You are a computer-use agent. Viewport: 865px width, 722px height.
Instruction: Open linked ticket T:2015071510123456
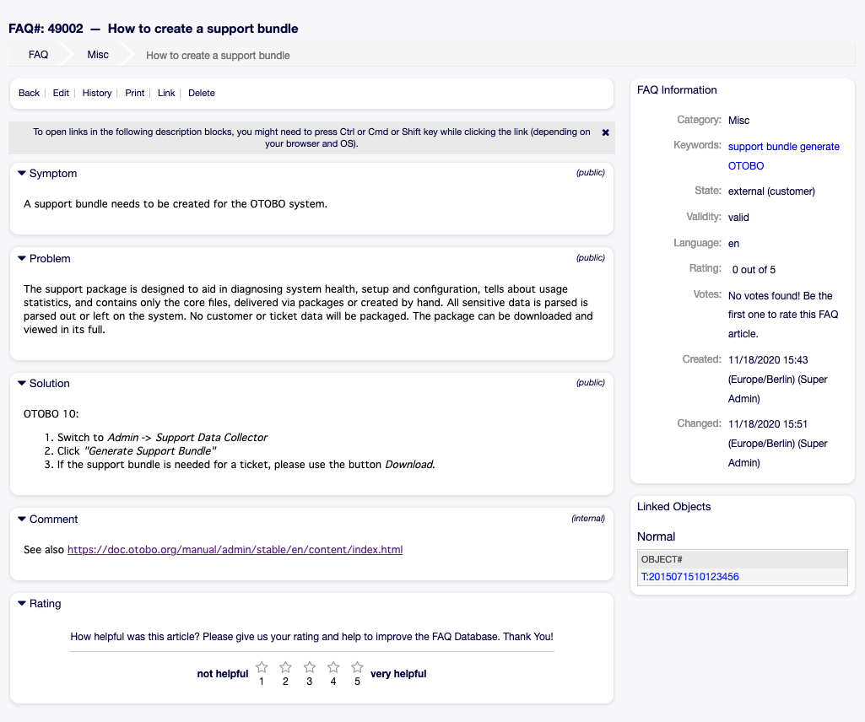pyautogui.click(x=689, y=577)
